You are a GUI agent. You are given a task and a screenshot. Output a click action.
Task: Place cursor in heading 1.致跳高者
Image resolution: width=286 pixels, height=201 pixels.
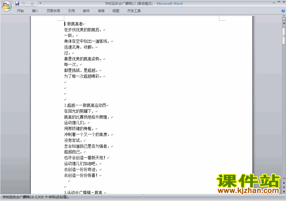coord(73,24)
